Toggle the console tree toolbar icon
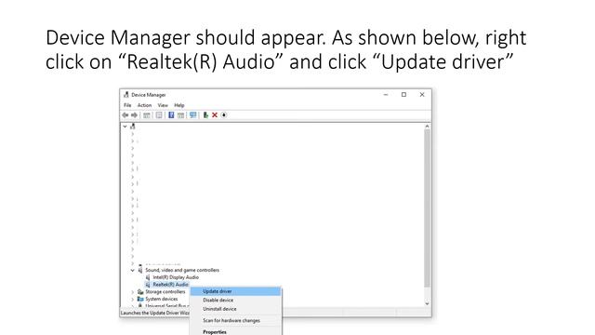Viewport: 595px width, 335px height. pyautogui.click(x=147, y=115)
